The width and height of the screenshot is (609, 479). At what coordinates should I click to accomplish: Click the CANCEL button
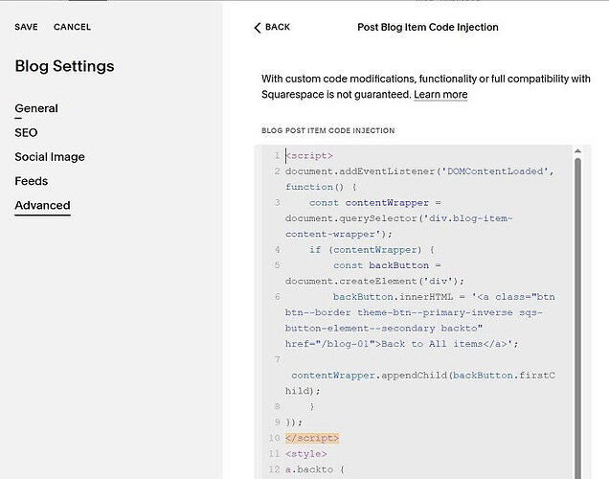tap(72, 27)
